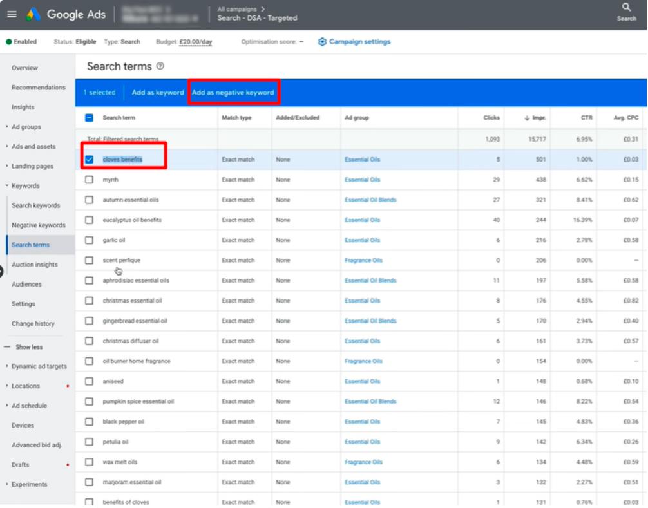Screen dimensions: 648x508
Task: Sort by Impr. column arrow
Action: (x=527, y=118)
